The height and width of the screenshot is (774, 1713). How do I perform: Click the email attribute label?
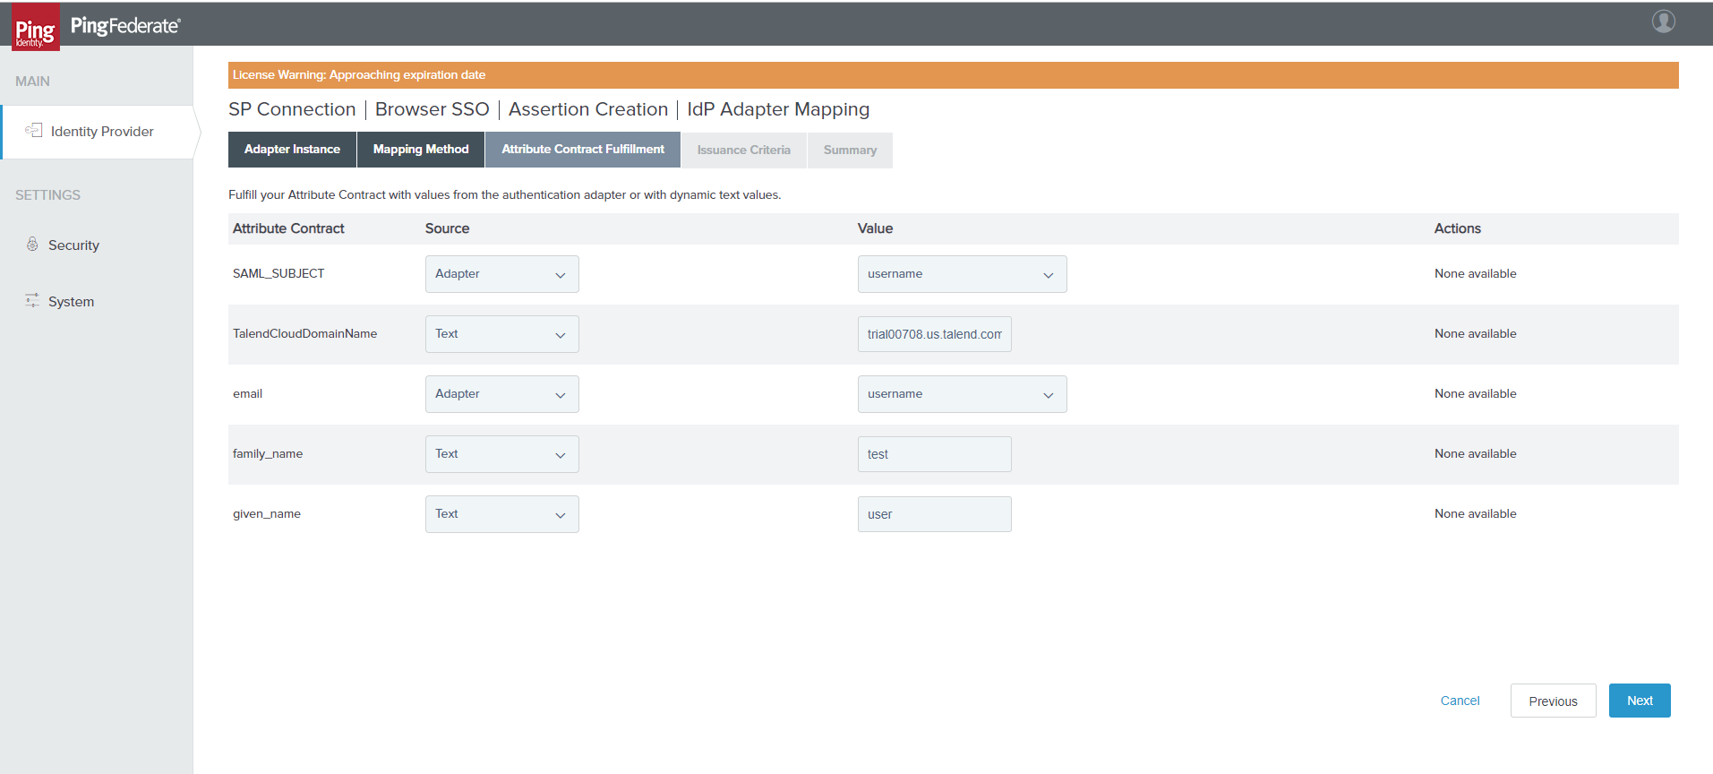tap(247, 394)
